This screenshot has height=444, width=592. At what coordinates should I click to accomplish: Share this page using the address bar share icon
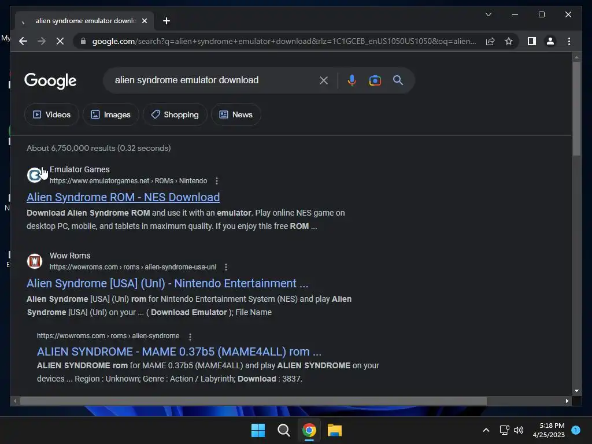[x=490, y=41]
